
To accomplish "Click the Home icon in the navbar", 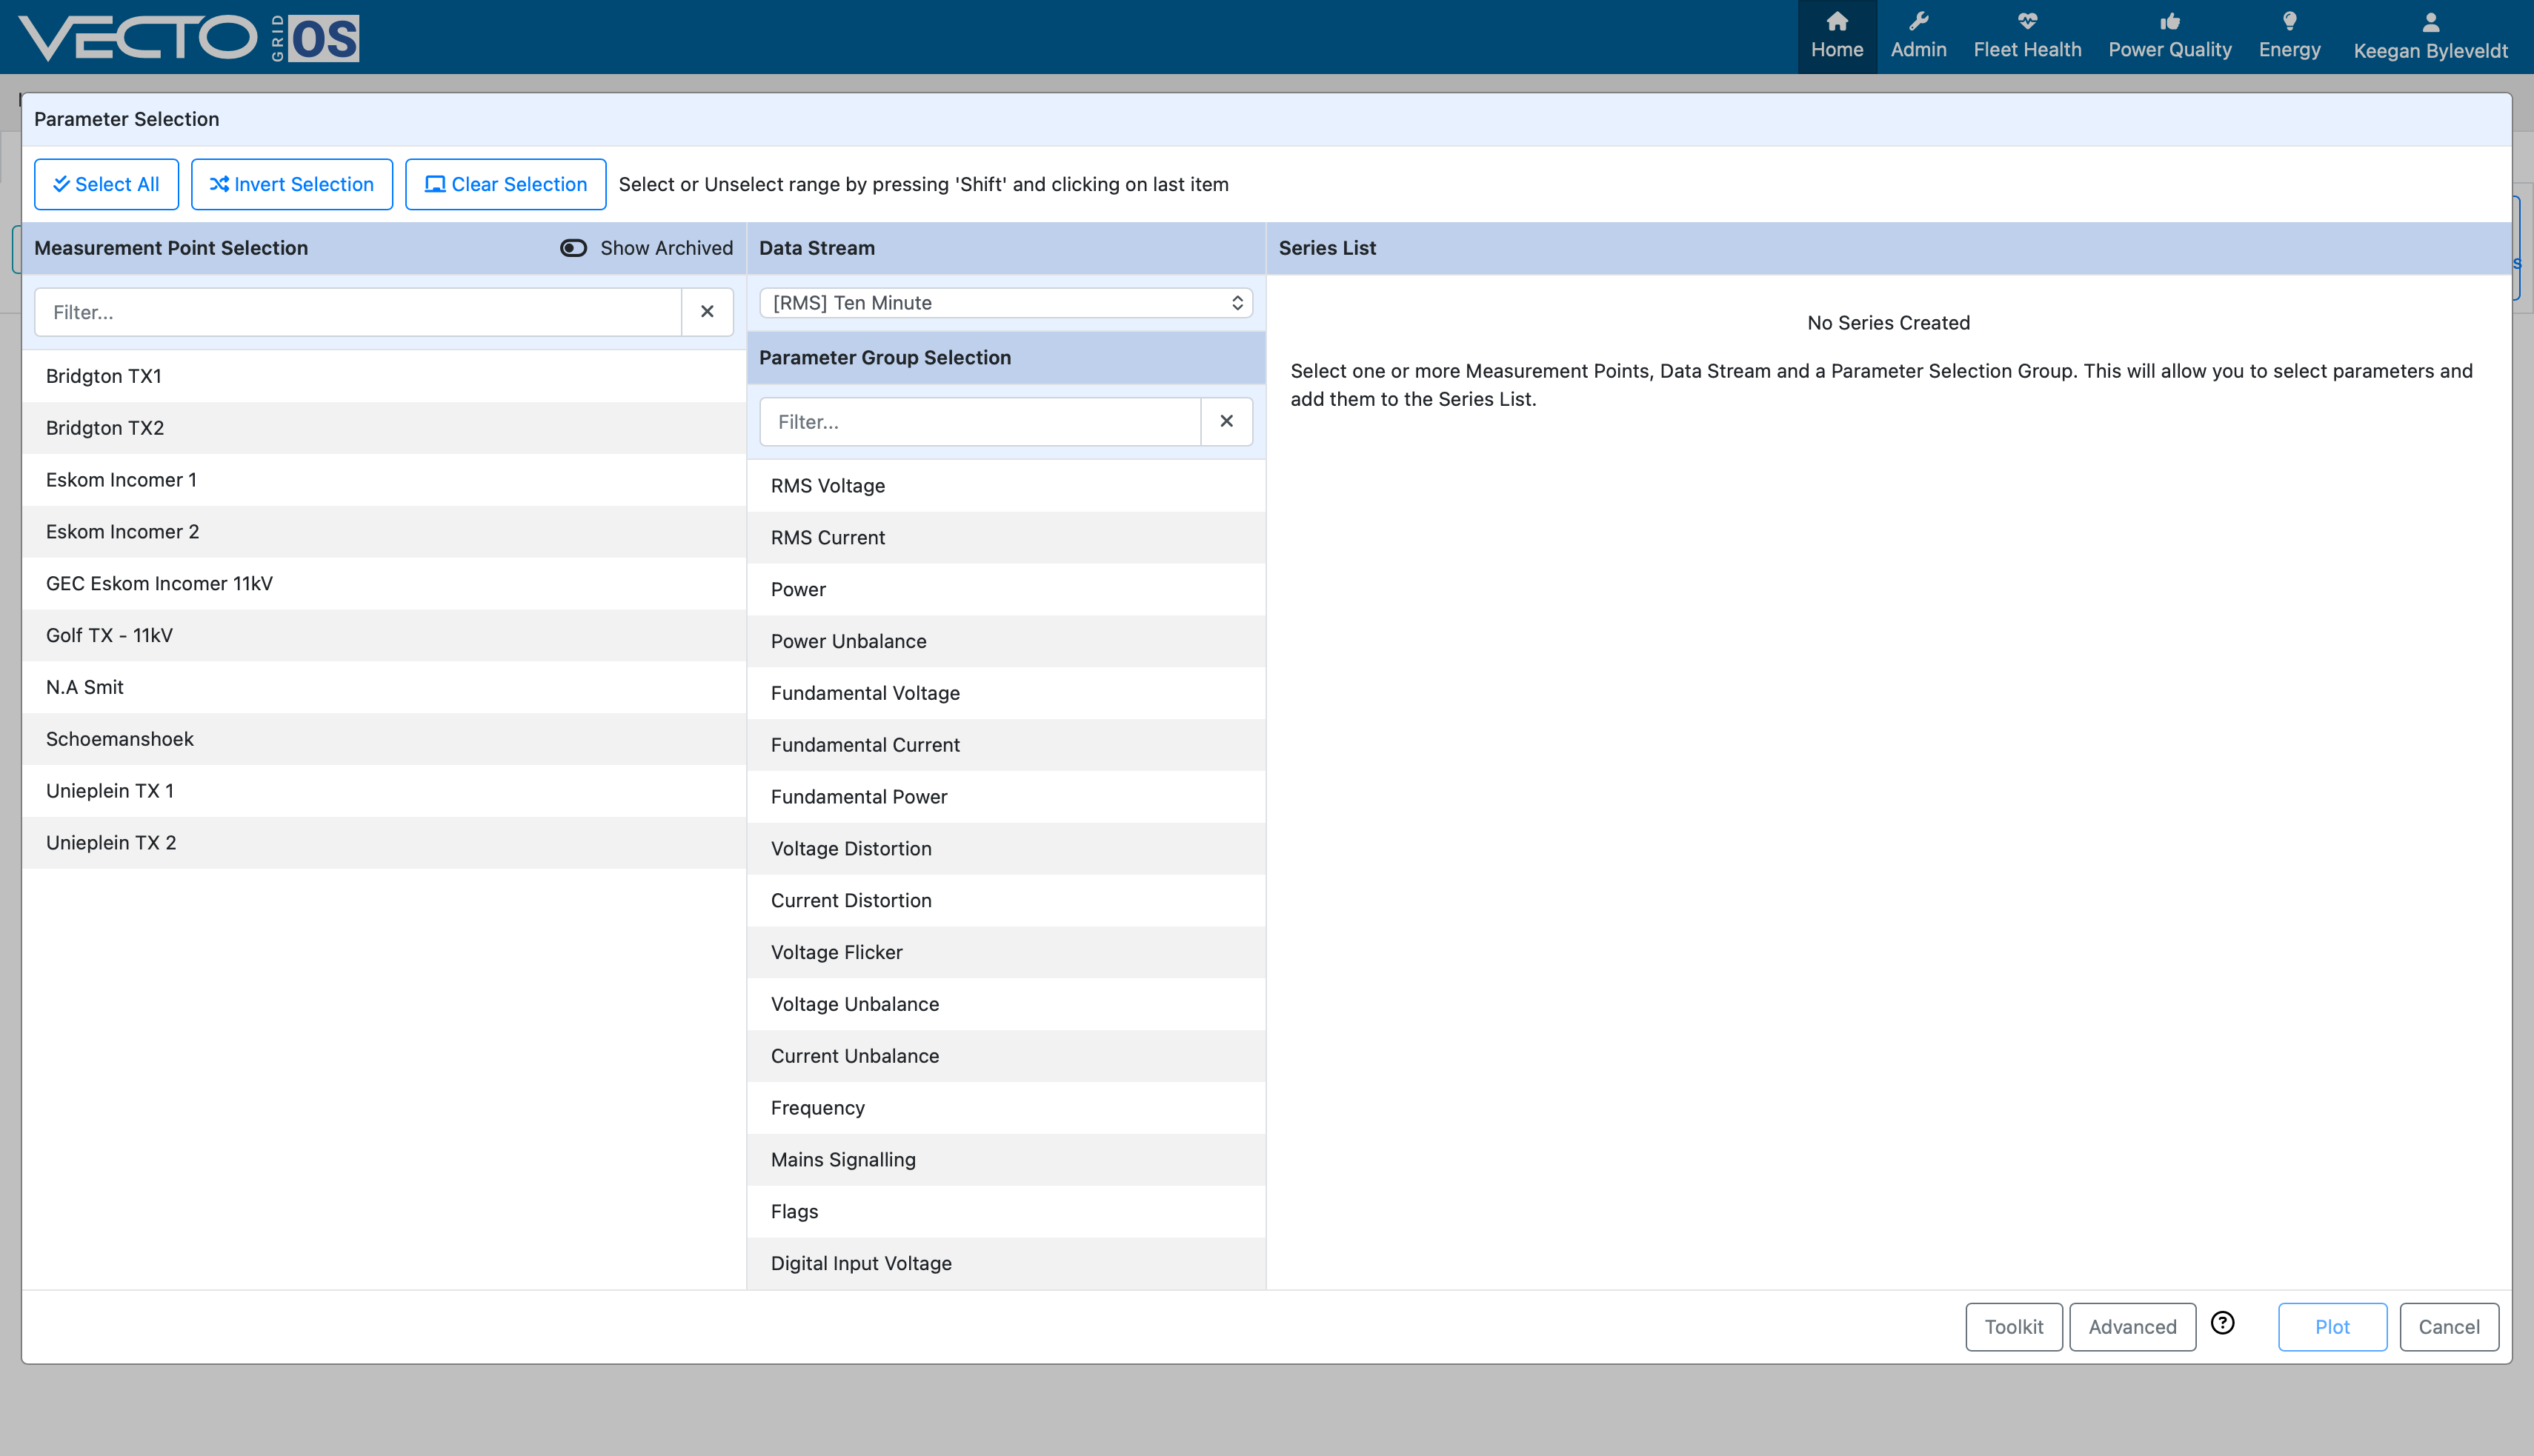I will pos(1837,36).
